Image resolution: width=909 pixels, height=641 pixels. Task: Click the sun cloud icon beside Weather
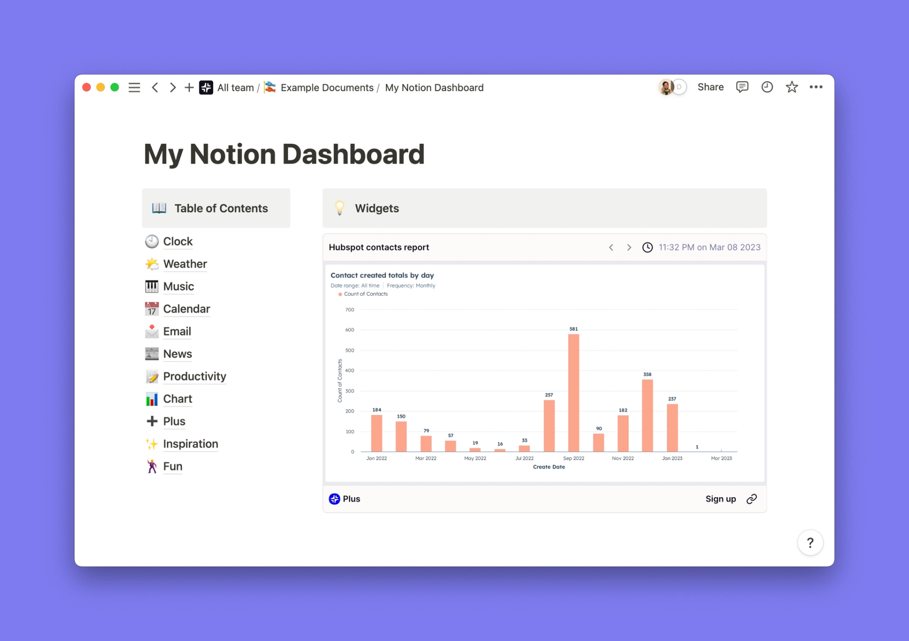pyautogui.click(x=152, y=264)
